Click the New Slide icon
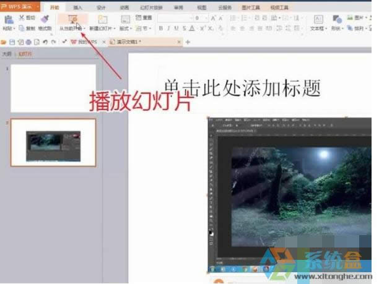This screenshot has height=284, width=379. tap(102, 20)
